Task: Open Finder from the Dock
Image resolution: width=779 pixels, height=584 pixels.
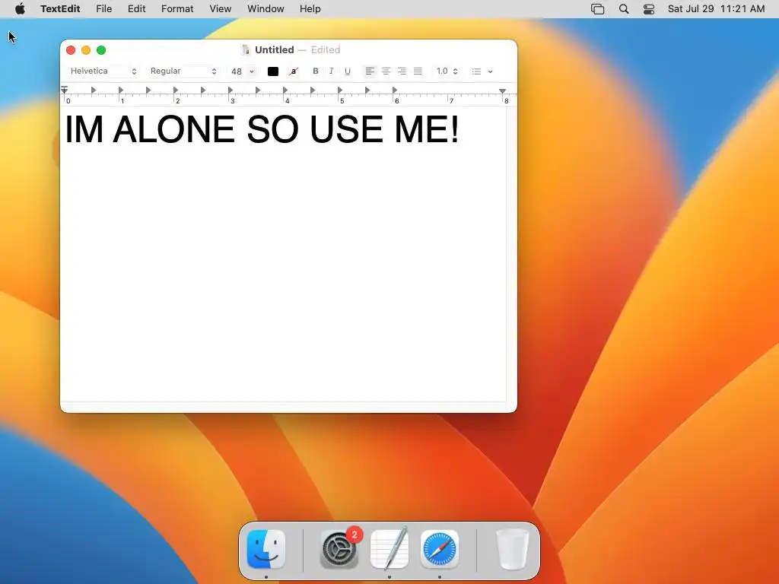Action: pyautogui.click(x=266, y=549)
